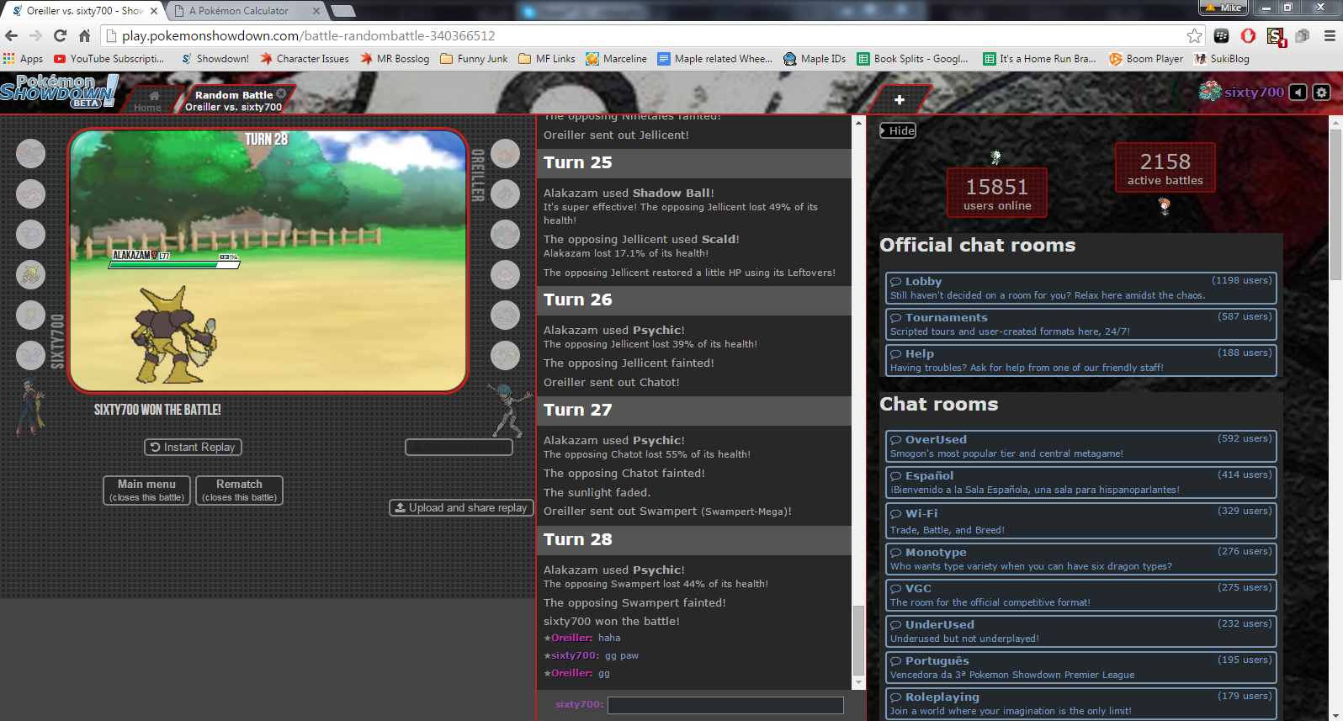
Task: Click Alakazam's 83% health bar
Action: coord(174,264)
